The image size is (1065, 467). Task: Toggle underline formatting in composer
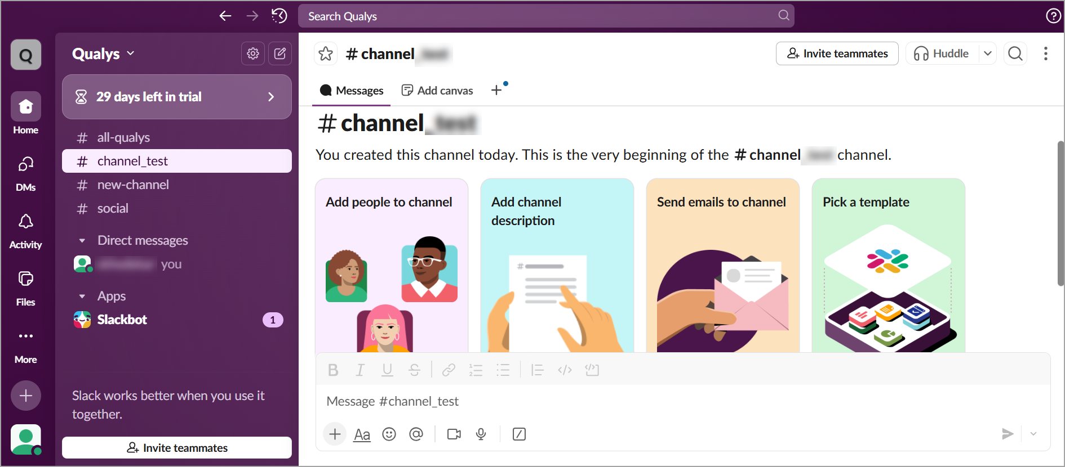387,370
